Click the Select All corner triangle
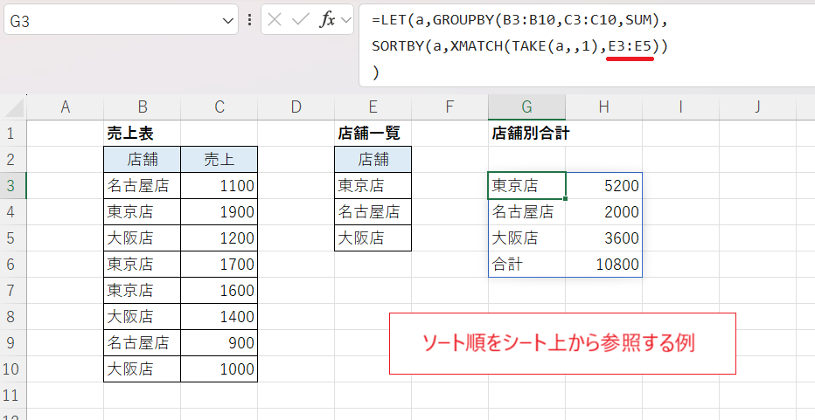This screenshot has width=815, height=420. pos(13,108)
